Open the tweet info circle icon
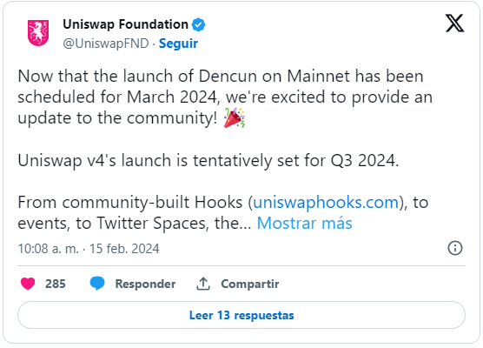This screenshot has height=348, width=483. pos(455,248)
